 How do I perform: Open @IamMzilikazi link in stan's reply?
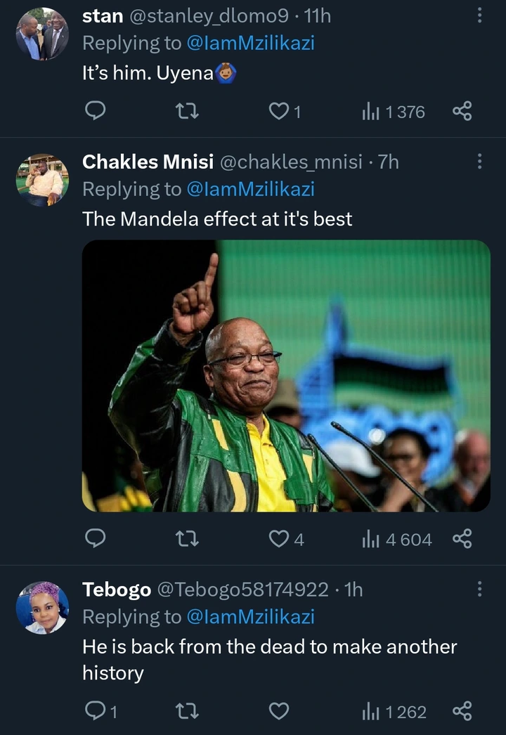[250, 43]
